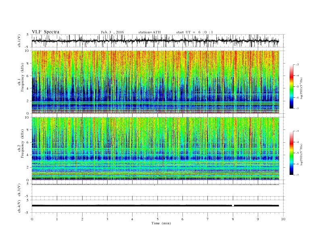Click the "0" tick on the time axis

[x=32, y=219]
